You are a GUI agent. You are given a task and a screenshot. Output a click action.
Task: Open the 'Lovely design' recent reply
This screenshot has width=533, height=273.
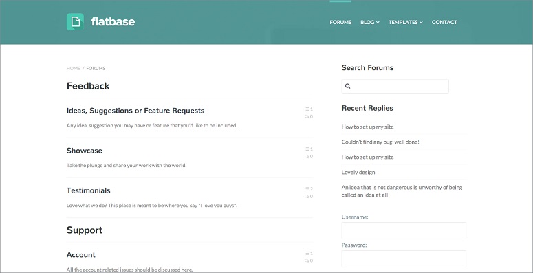pos(358,173)
